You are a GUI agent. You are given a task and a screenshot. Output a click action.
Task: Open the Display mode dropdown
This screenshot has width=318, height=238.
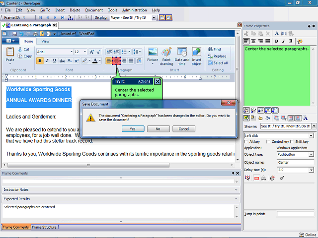(154, 18)
